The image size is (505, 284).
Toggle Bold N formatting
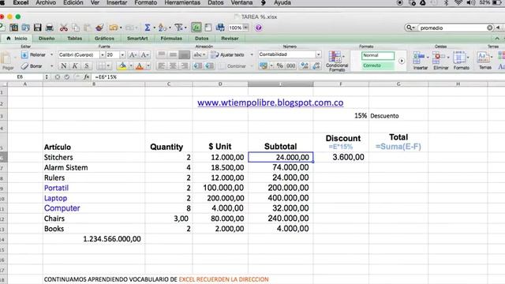click(x=64, y=66)
